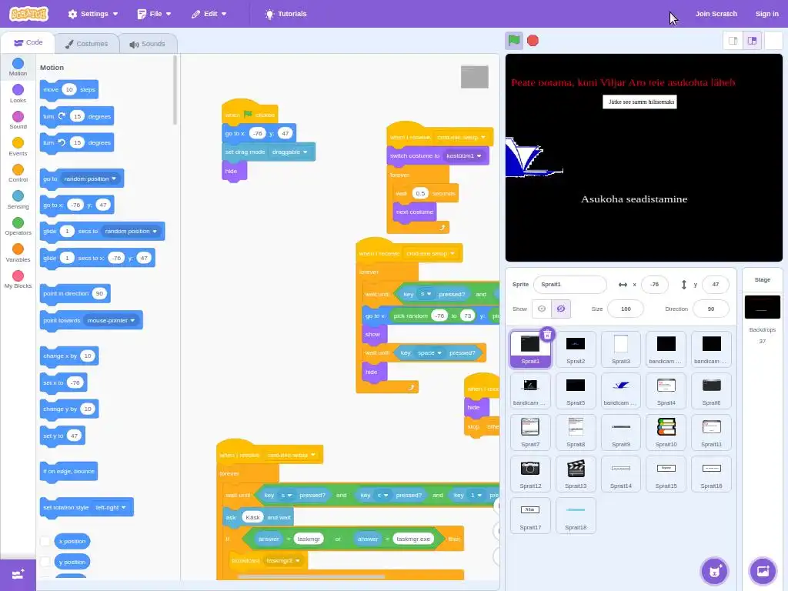Check the y position reporter checkbox

coord(45,562)
